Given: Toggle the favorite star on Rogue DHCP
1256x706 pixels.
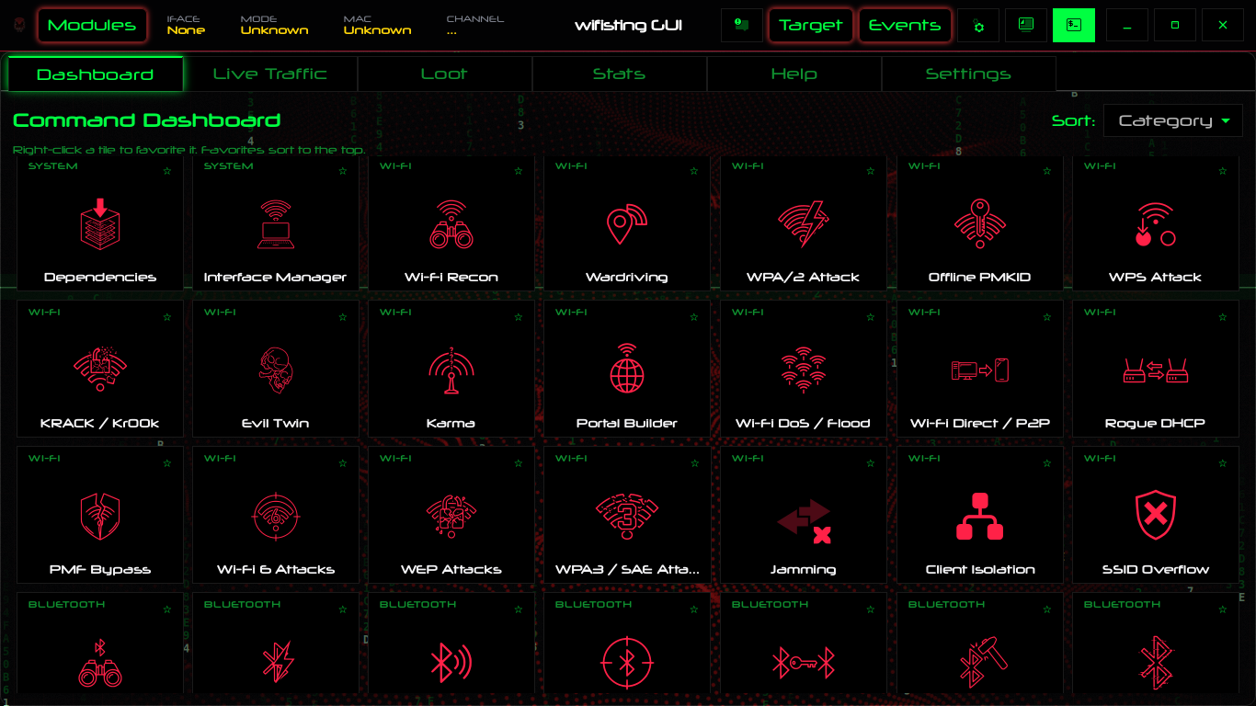Looking at the screenshot, I should tap(1222, 317).
